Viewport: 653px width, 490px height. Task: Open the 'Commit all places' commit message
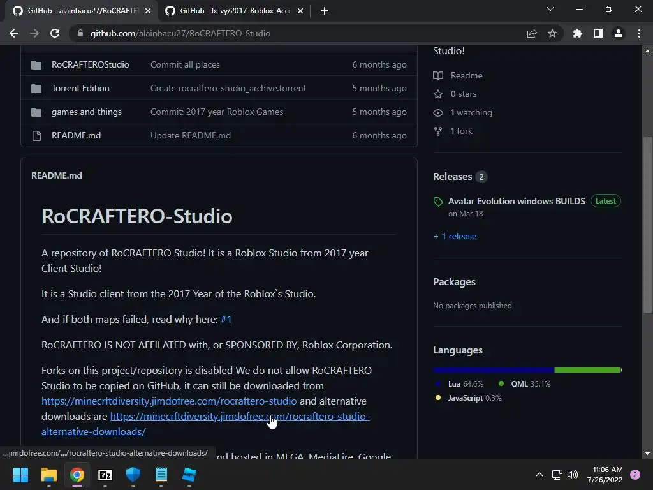pyautogui.click(x=185, y=64)
